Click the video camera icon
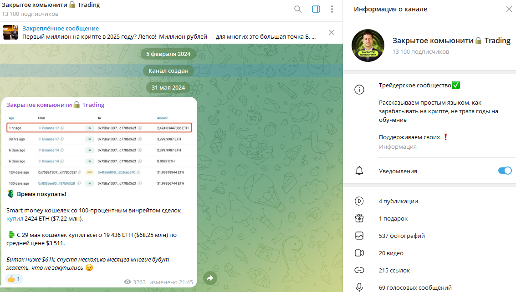 [x=359, y=253]
